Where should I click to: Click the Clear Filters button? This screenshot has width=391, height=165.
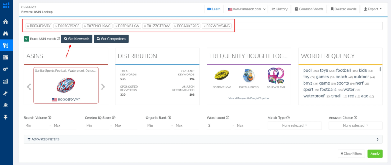(351, 154)
